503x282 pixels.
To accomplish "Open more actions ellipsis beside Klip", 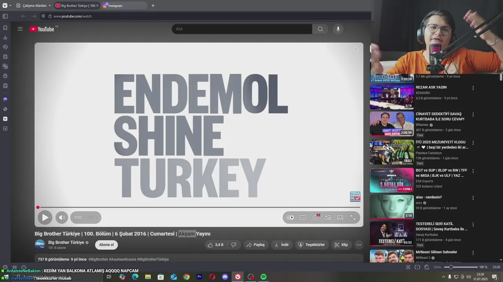I will (359, 245).
